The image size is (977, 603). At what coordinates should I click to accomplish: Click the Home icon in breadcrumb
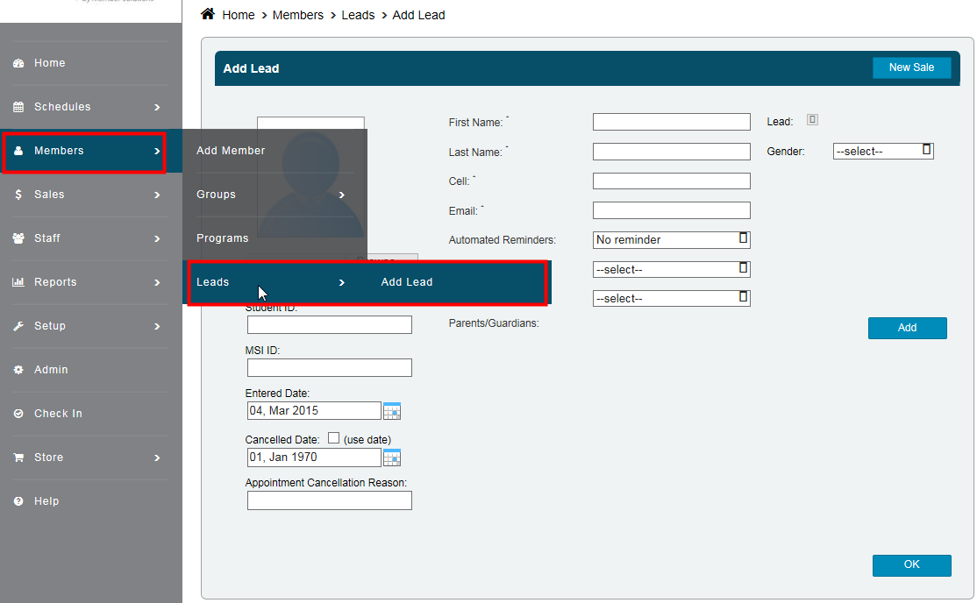[x=208, y=14]
